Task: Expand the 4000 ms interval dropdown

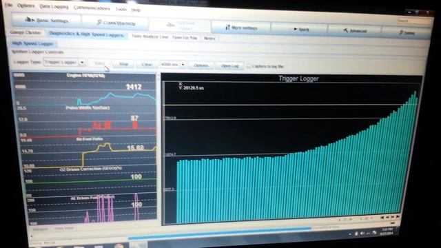Action: coord(183,64)
